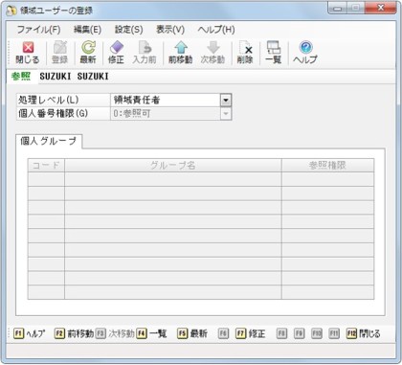
Task: Open the 編集(E) menu
Action: point(87,30)
